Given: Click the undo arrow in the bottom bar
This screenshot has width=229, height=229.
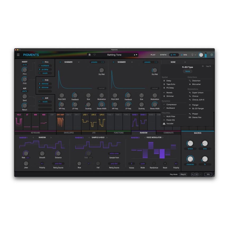Looking at the screenshot, I should pos(193,174).
